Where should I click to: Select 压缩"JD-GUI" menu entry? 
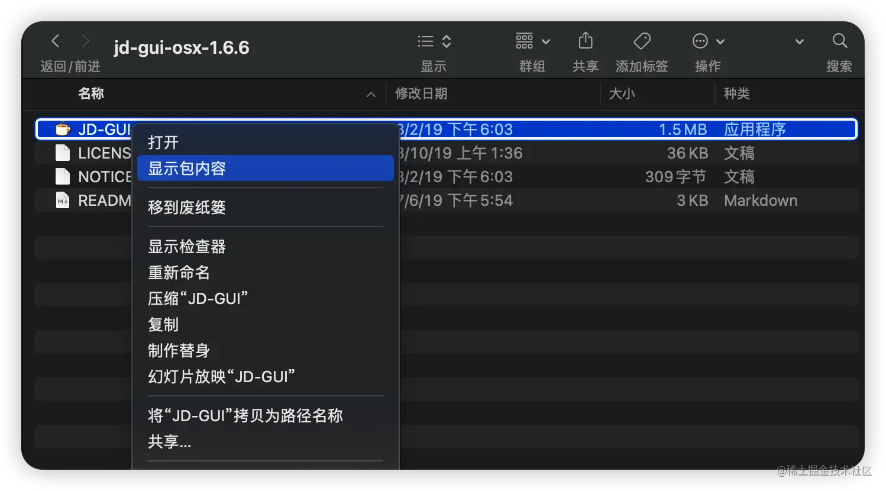tap(198, 299)
